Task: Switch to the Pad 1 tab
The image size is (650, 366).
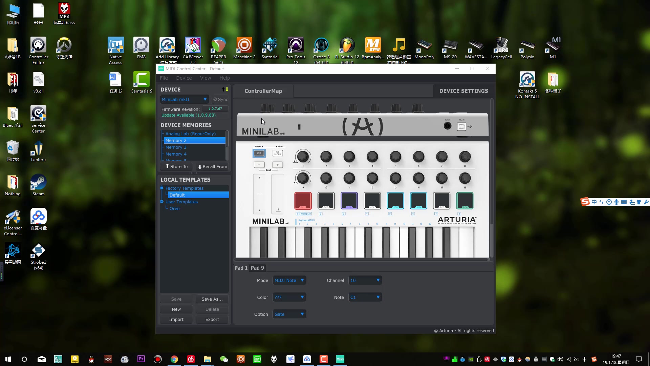Action: click(x=241, y=268)
